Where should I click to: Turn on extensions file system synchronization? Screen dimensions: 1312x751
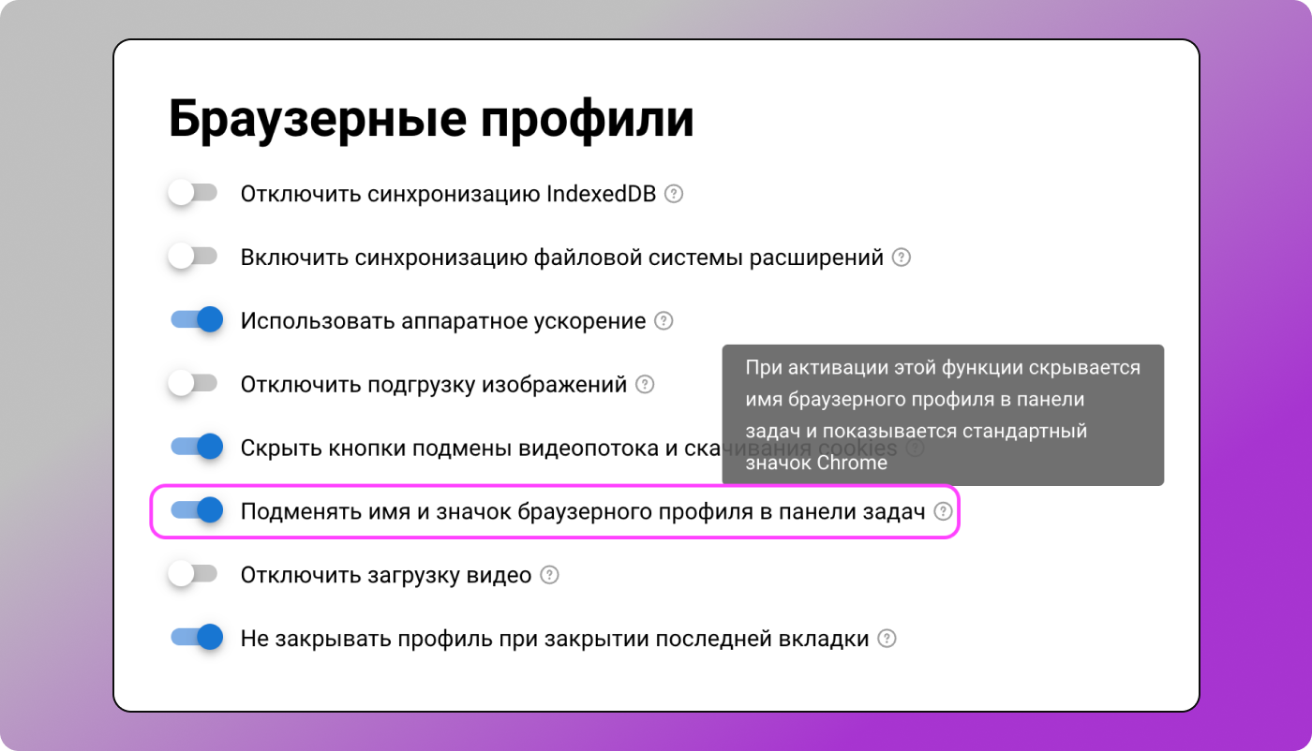(x=194, y=257)
